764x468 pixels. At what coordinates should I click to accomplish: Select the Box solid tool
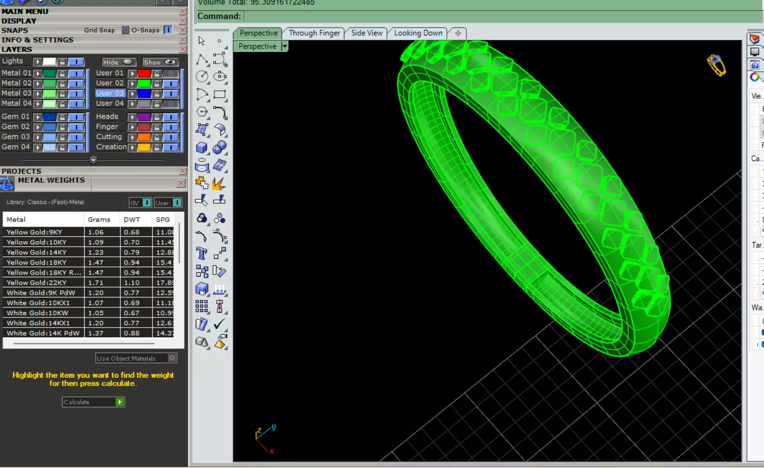pos(202,147)
